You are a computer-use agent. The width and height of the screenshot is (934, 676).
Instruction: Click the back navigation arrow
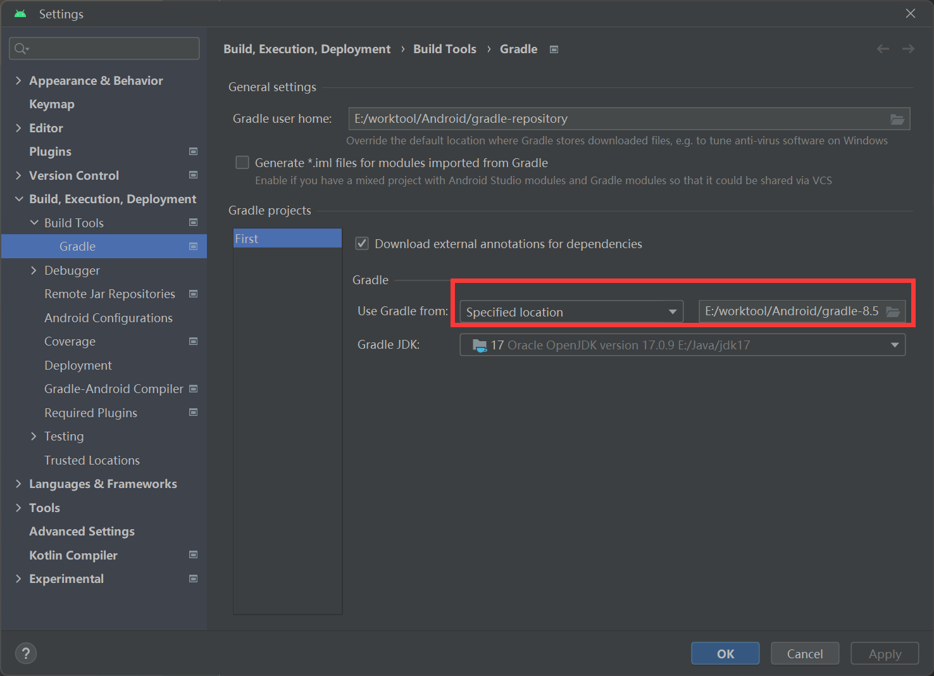click(883, 49)
